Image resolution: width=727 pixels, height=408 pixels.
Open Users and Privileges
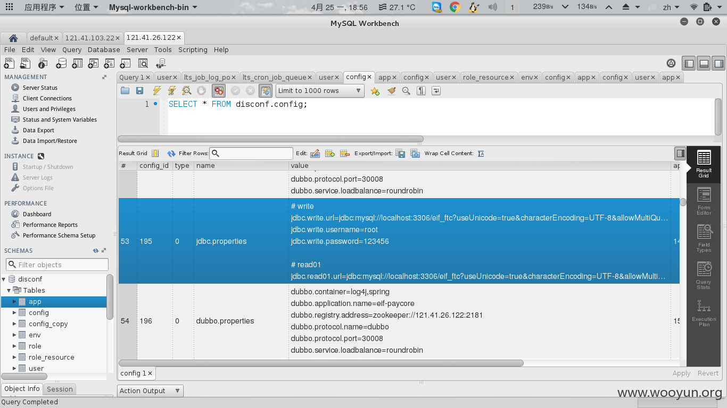[49, 109]
